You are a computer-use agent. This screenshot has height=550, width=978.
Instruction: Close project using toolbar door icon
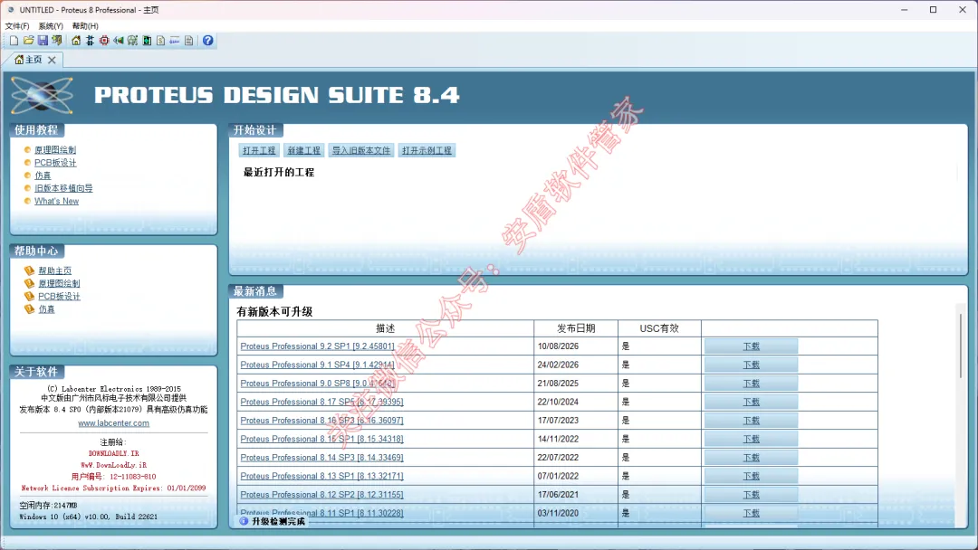click(x=57, y=41)
